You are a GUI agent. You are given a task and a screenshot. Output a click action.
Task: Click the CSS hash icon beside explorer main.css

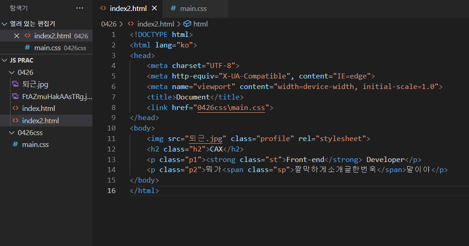(15, 145)
